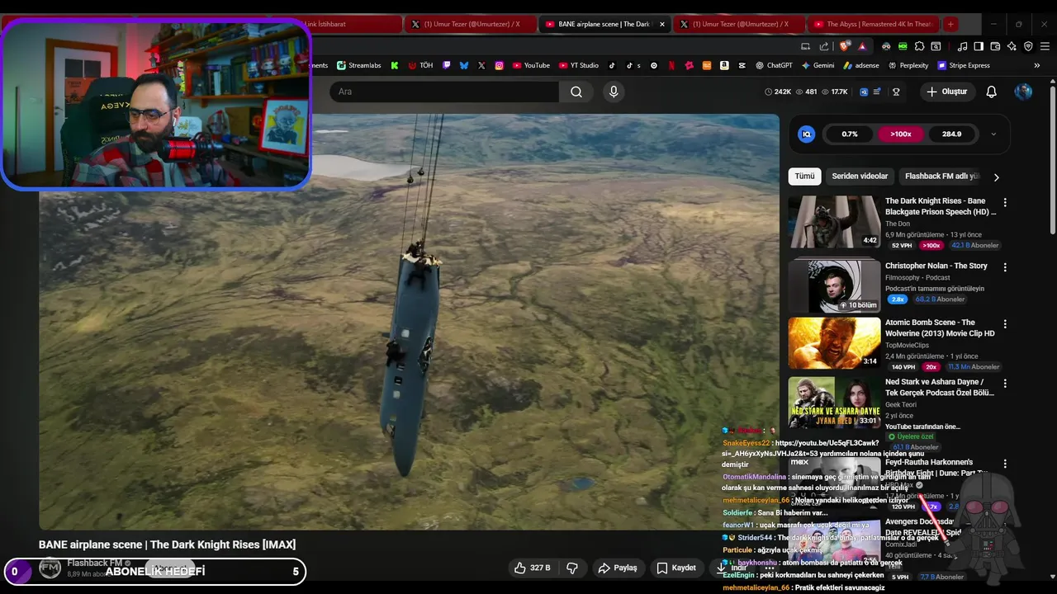Switch to The Abyss Remastered 4K tab
Screen dimensions: 1057x594
coord(873,24)
